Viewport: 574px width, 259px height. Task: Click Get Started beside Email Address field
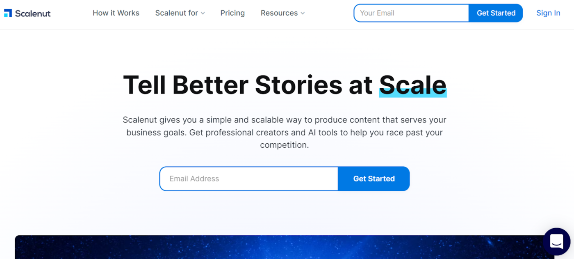point(374,179)
